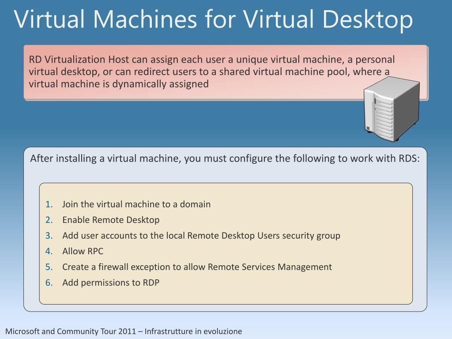This screenshot has height=339, width=452.
Task: Click 'After installing a virtual machine' heading text
Action: point(225,158)
